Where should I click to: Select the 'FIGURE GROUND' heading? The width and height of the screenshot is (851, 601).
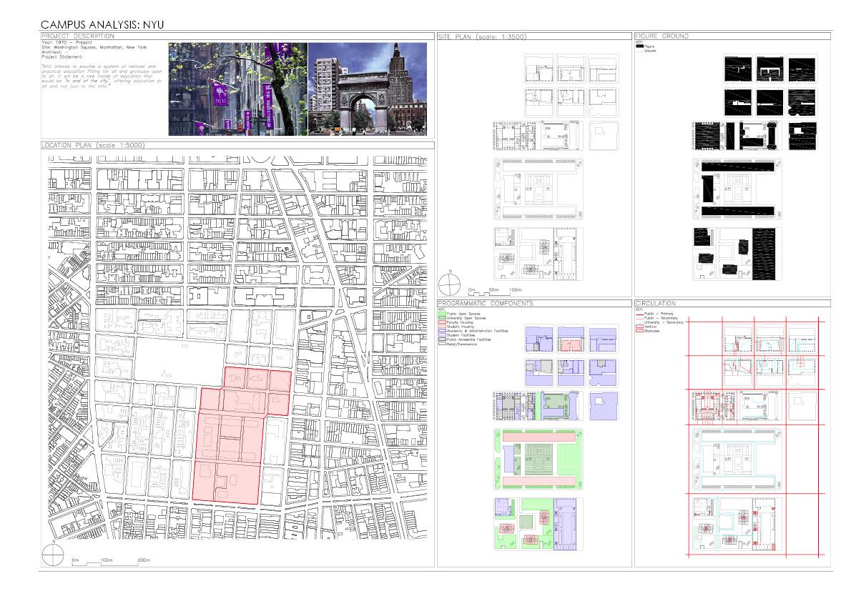coord(661,36)
